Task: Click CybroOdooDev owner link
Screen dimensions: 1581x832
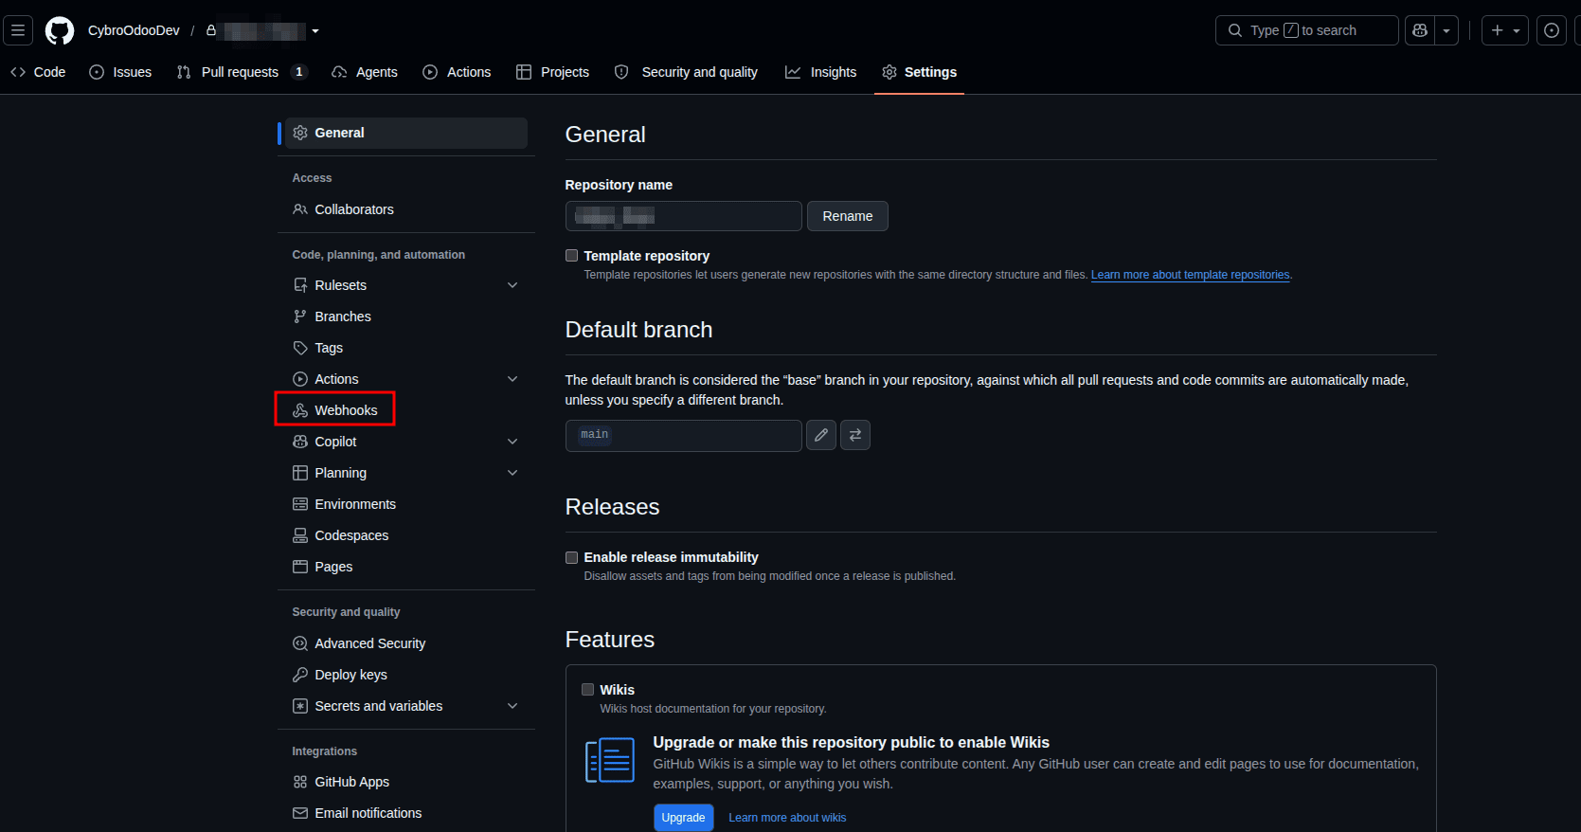Action: coord(134,30)
